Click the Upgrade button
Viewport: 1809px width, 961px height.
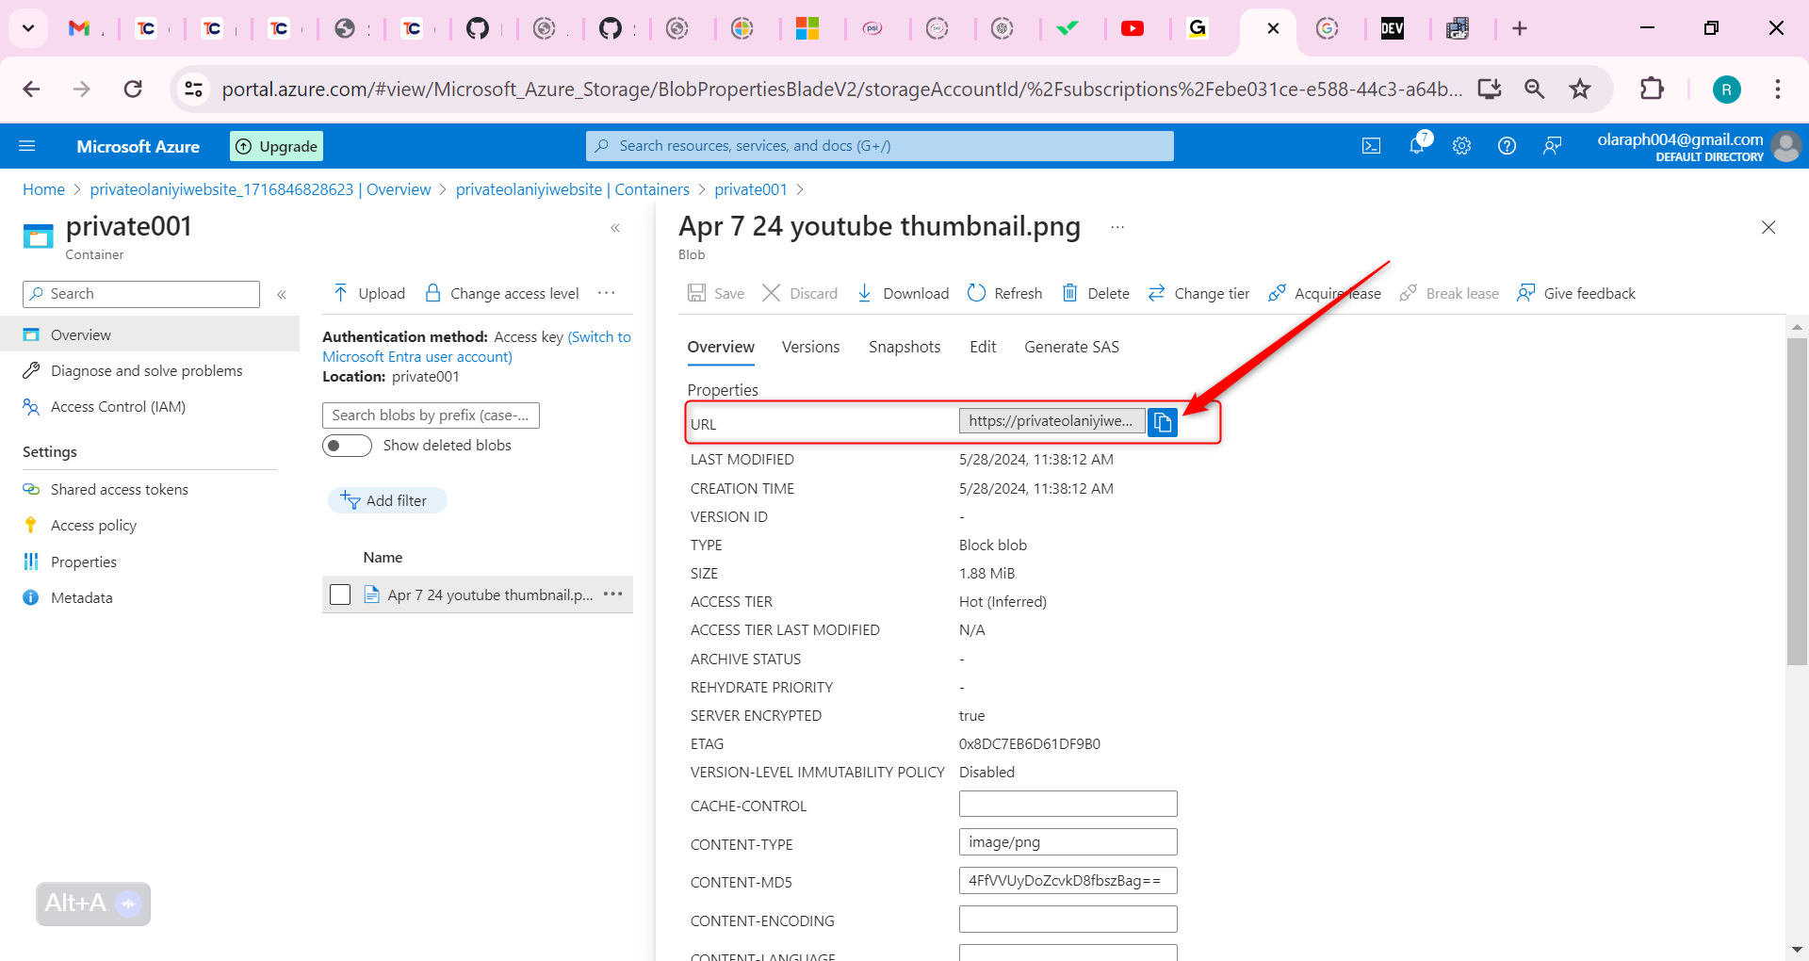[x=276, y=146]
